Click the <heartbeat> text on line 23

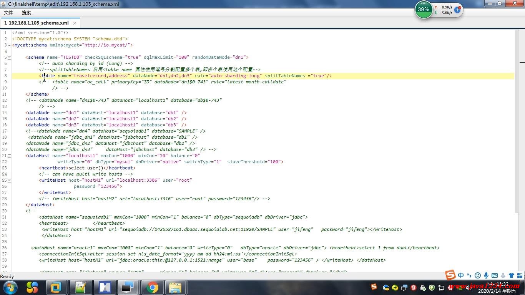[53, 168]
